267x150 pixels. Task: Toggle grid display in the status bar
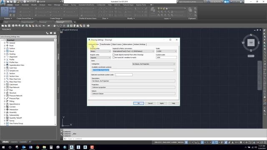(x=186, y=142)
